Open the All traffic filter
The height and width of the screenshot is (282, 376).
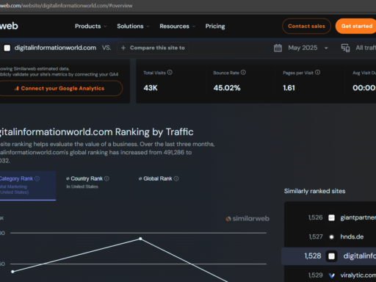(x=366, y=48)
